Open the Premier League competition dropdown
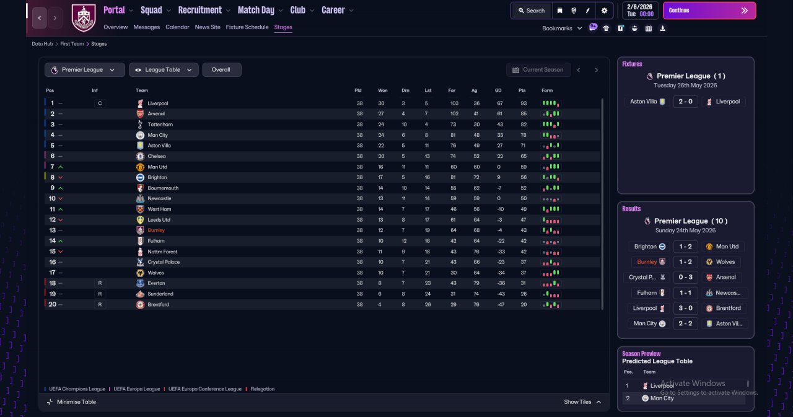The width and height of the screenshot is (793, 417). pyautogui.click(x=85, y=70)
